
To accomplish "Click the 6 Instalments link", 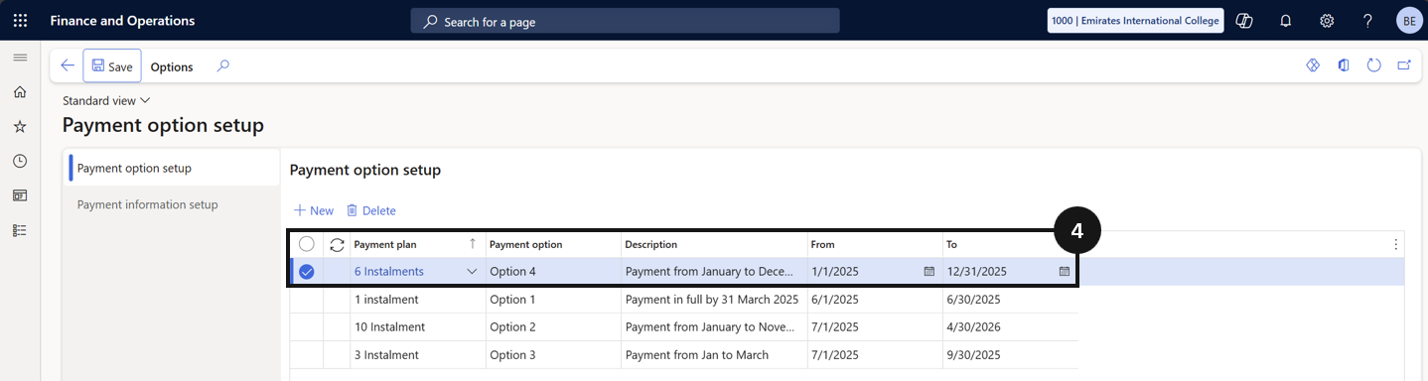I will click(388, 272).
